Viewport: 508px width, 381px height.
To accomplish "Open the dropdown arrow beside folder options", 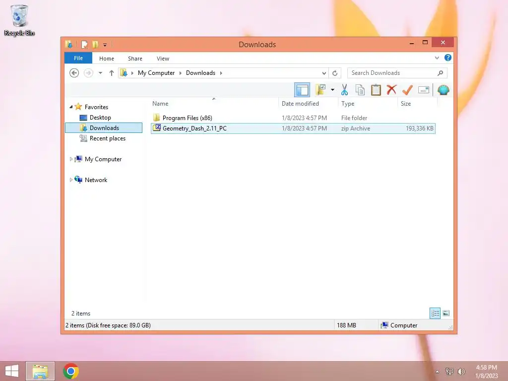I will (332, 90).
